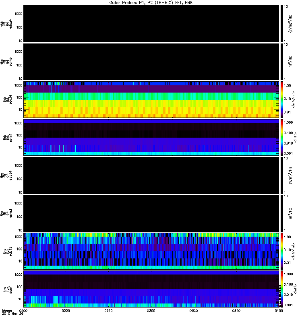Click the '0.01' color scale value of the thc fbk edc12 panel

coord(288,263)
